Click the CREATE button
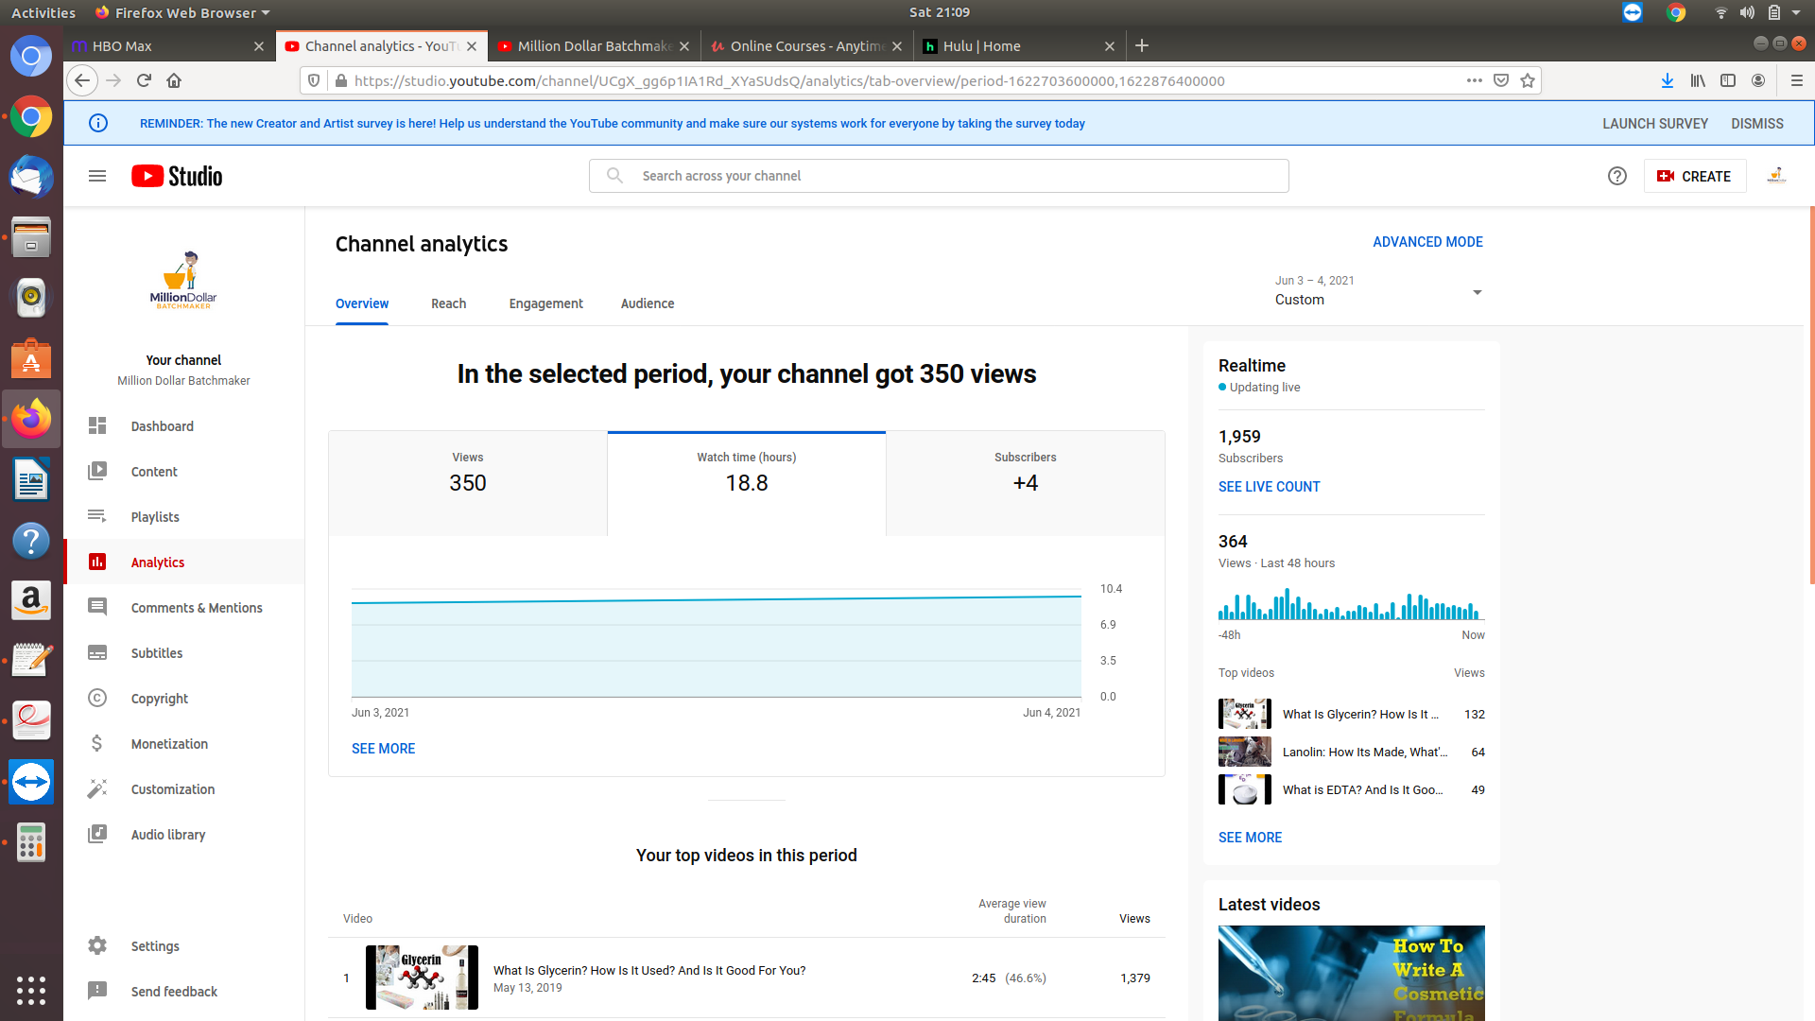Image resolution: width=1815 pixels, height=1021 pixels. click(x=1694, y=176)
